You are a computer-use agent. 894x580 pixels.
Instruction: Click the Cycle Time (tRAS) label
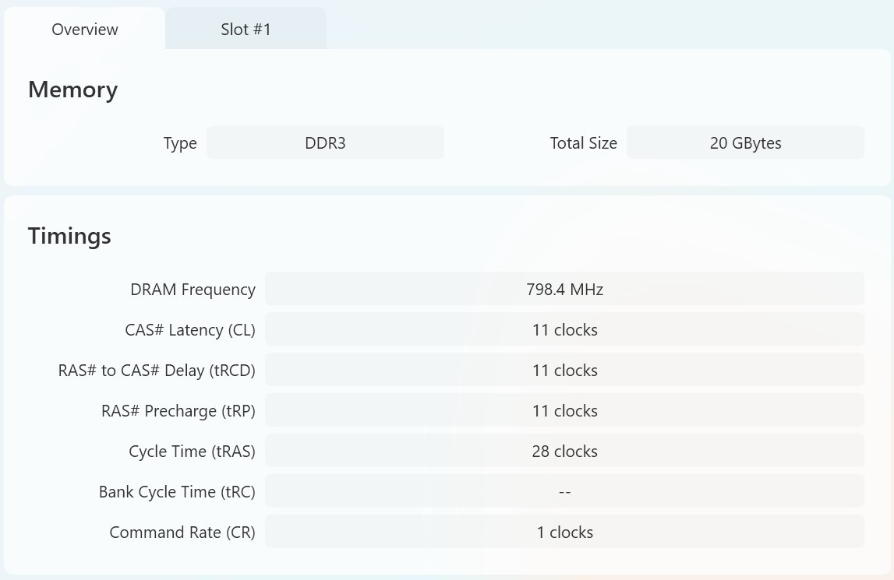(x=193, y=452)
